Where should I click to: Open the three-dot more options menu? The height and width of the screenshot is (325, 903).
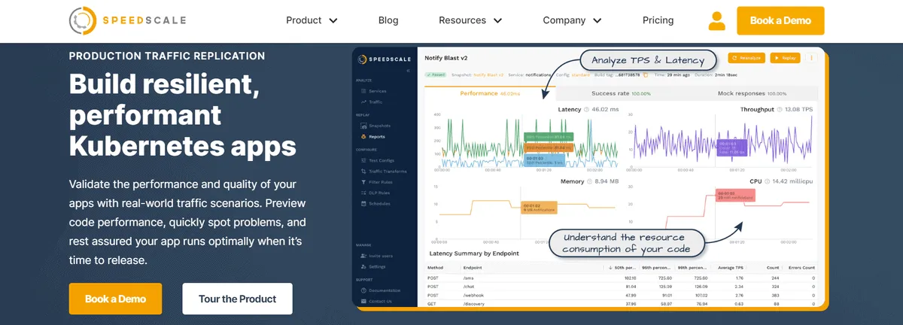811,57
